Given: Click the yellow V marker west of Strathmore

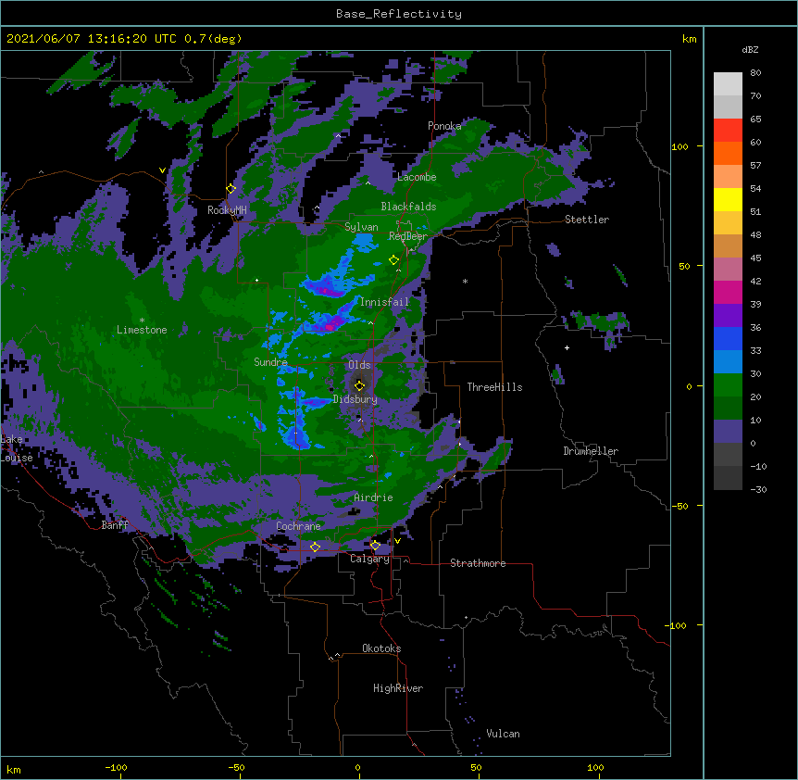Looking at the screenshot, I should pos(397,541).
